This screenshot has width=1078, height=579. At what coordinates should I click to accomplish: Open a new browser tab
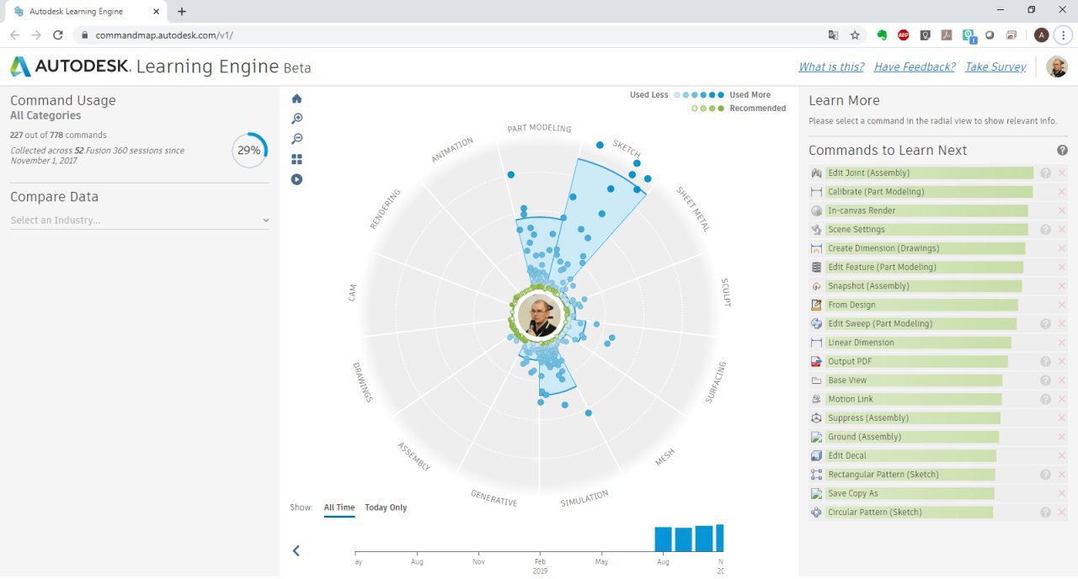(x=182, y=11)
